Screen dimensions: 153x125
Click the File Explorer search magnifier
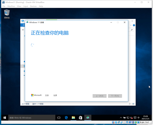coord(132,30)
